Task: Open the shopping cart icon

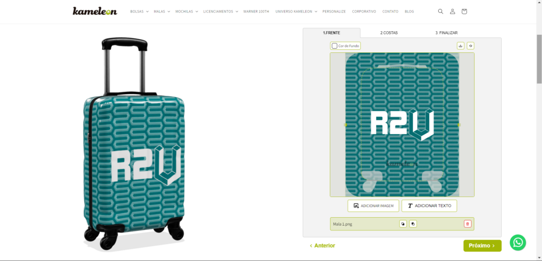Action: pyautogui.click(x=464, y=12)
